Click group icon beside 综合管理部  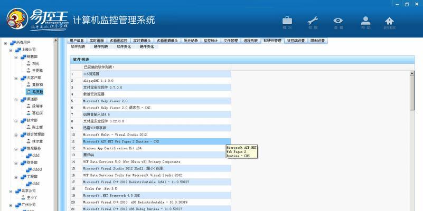tap(23, 134)
